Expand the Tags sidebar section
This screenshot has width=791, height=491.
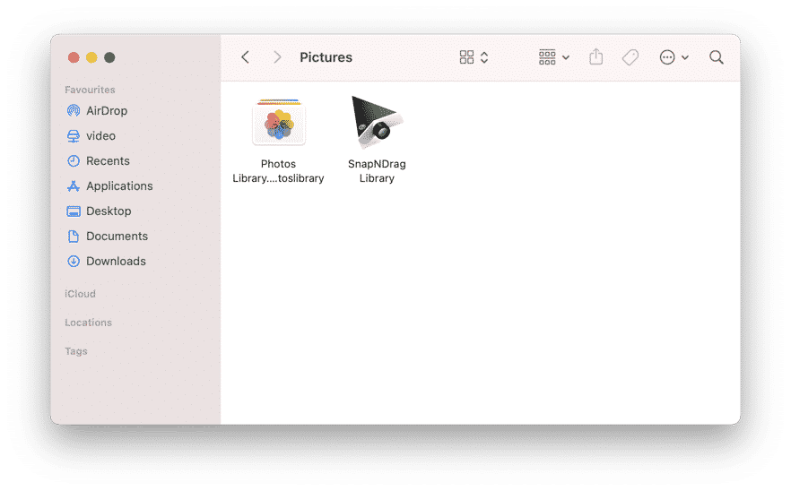(x=76, y=351)
